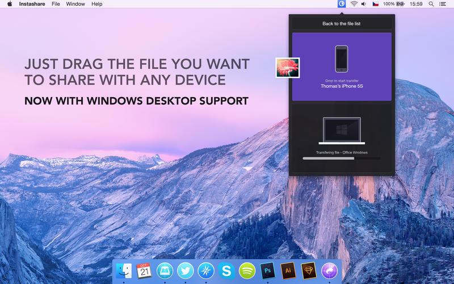This screenshot has width=454, height=284.
Task: Click the iPhone device icon
Action: point(342,59)
